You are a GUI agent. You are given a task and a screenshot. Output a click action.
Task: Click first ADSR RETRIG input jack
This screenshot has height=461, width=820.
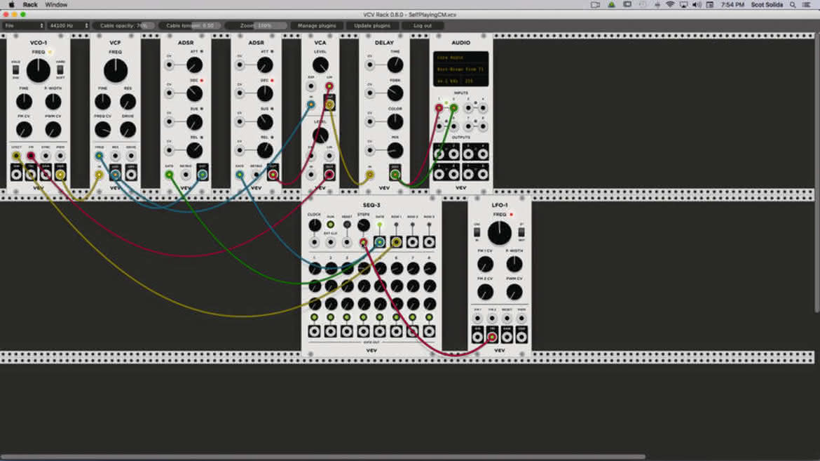(x=186, y=175)
